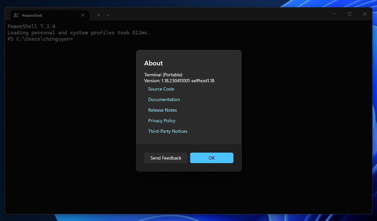Close the Terminal window
Screen dimensions: 377x221
tap(364, 14)
